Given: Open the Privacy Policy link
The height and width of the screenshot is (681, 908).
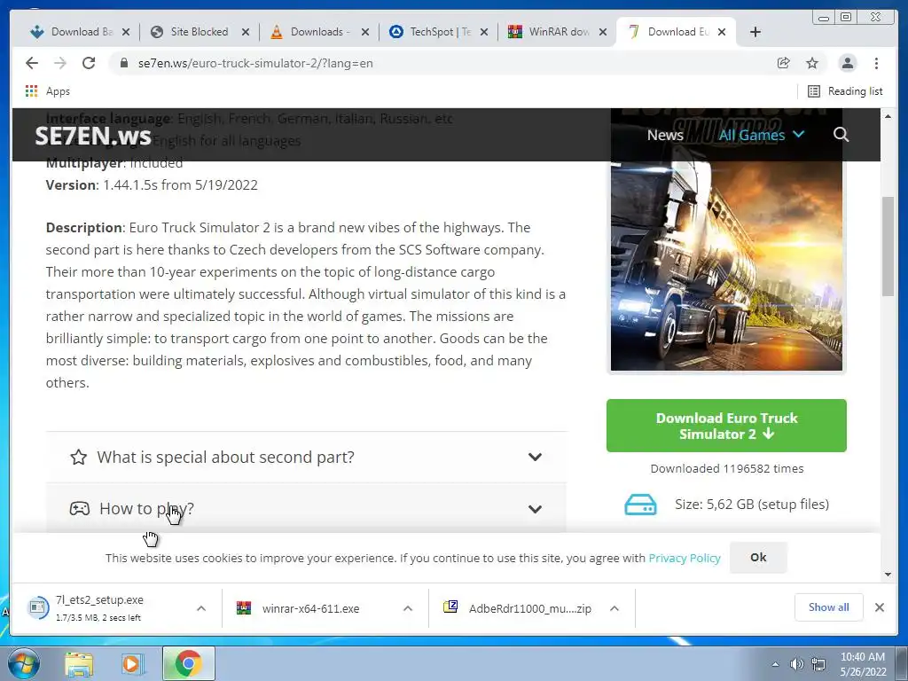Looking at the screenshot, I should [684, 558].
